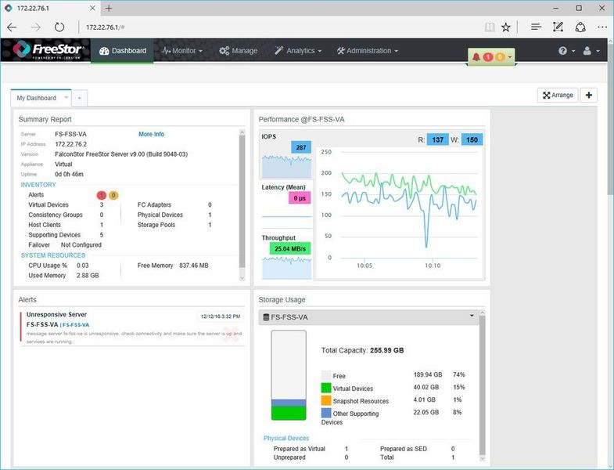
Task: Click the FreeStor logo
Action: (48, 50)
